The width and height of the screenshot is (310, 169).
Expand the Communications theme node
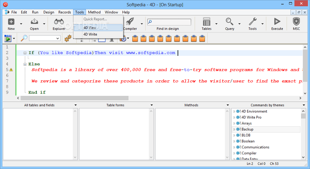[234, 147]
